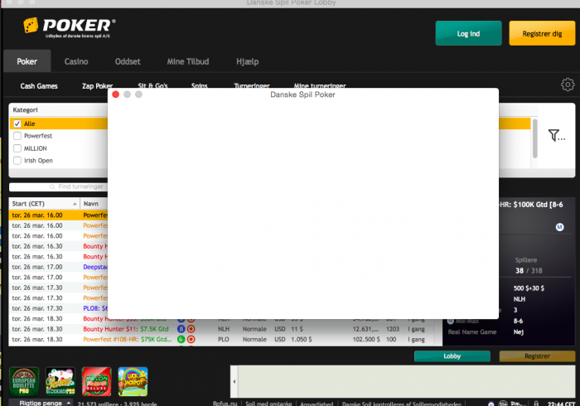Screen dimensions: 580x406
Task: Click the blue M badge in details panel
Action: 559,227
